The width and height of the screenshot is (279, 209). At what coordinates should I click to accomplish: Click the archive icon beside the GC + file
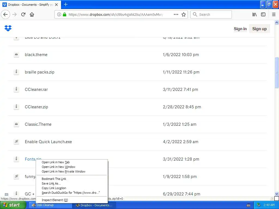click(x=16, y=193)
